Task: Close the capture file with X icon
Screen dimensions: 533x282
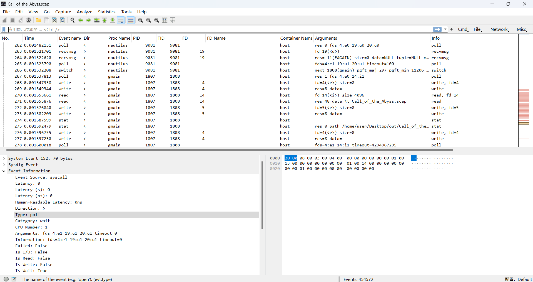Action: pos(54,20)
